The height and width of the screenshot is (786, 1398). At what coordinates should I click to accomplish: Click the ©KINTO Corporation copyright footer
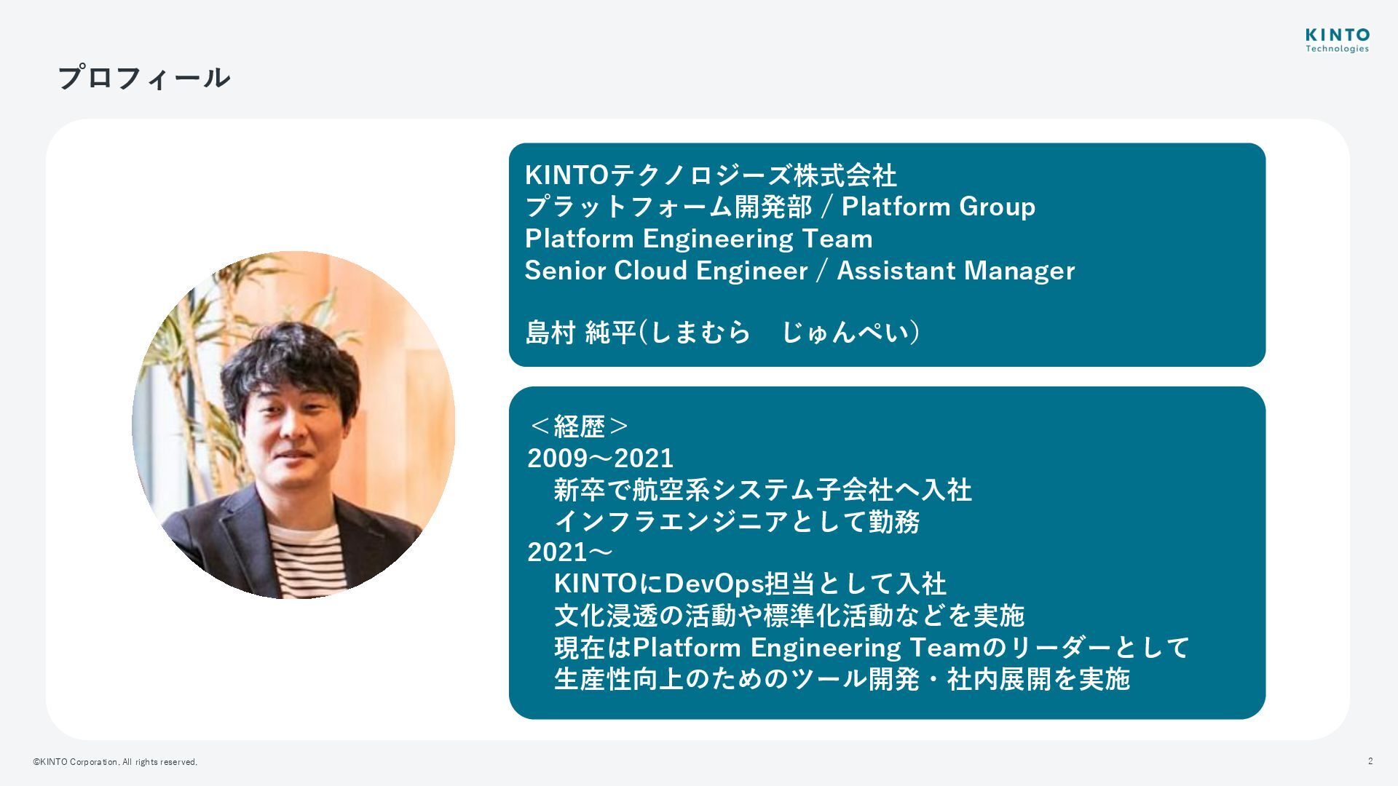coord(115,762)
